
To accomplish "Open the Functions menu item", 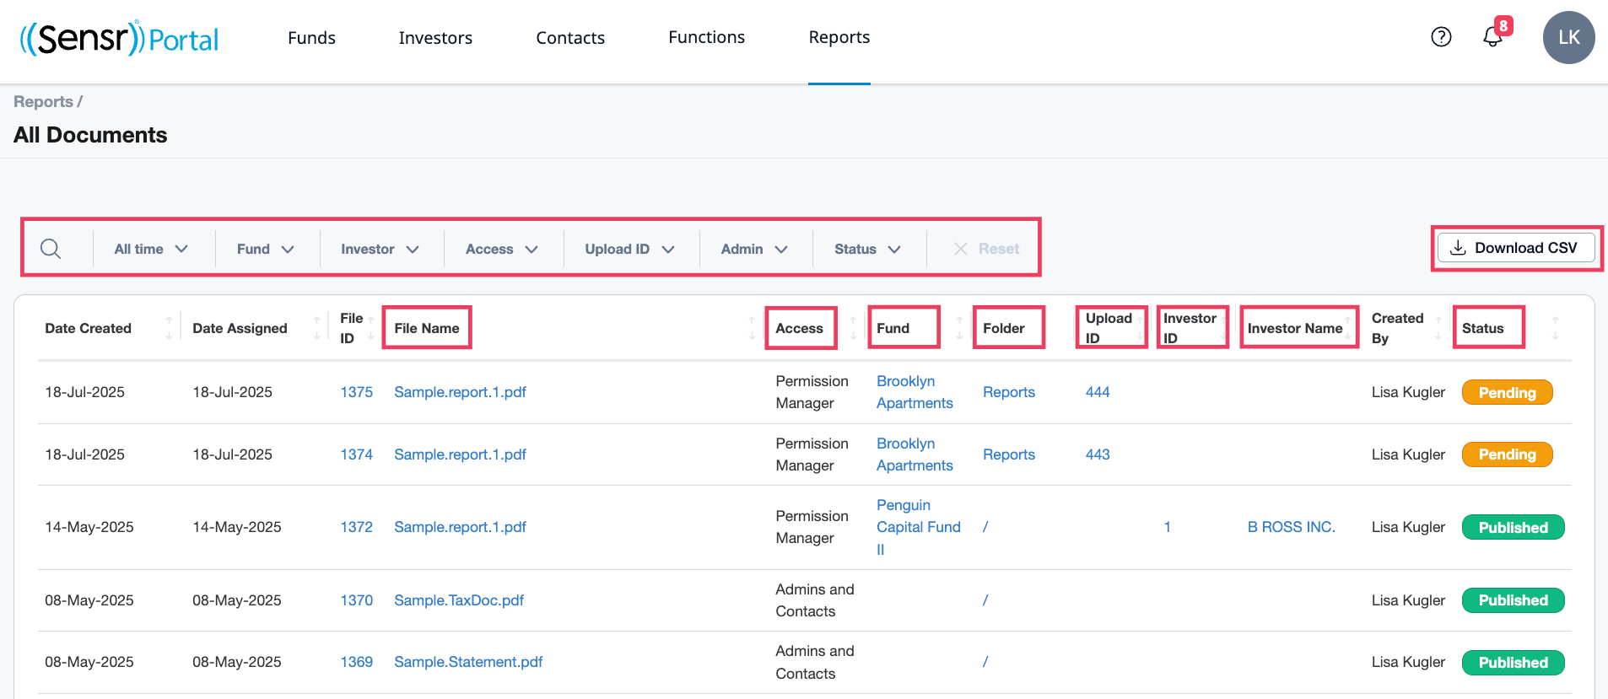I will pos(706,38).
